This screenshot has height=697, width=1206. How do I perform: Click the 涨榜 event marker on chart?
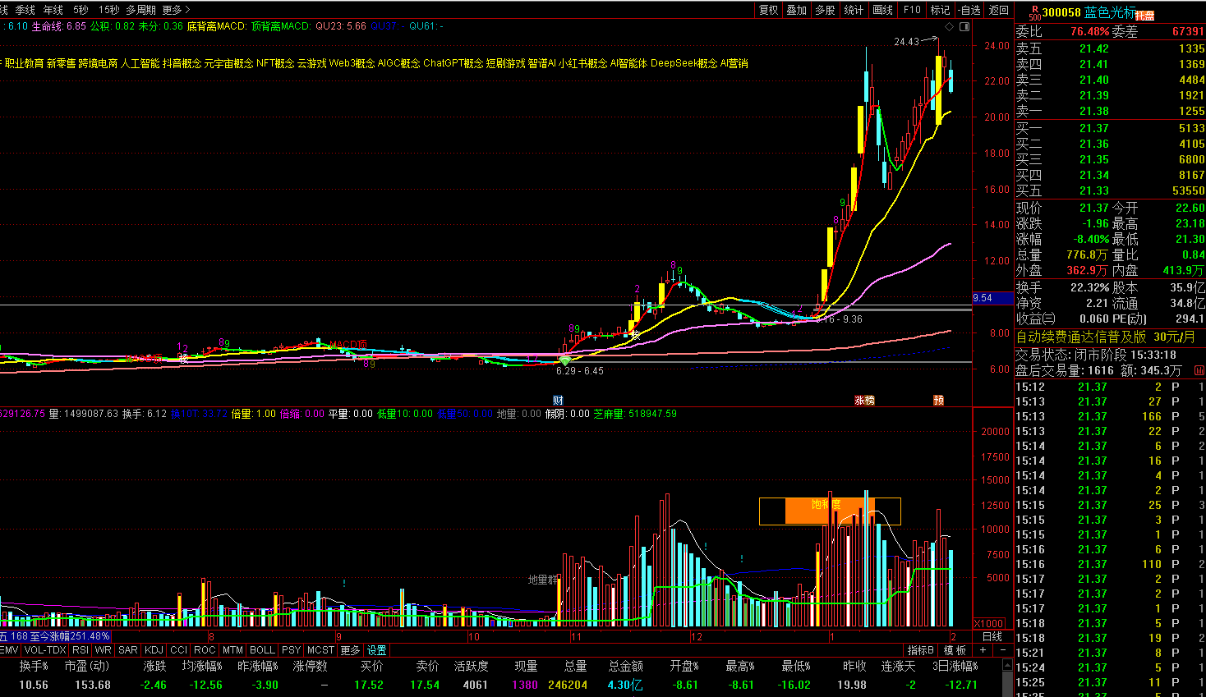click(864, 401)
